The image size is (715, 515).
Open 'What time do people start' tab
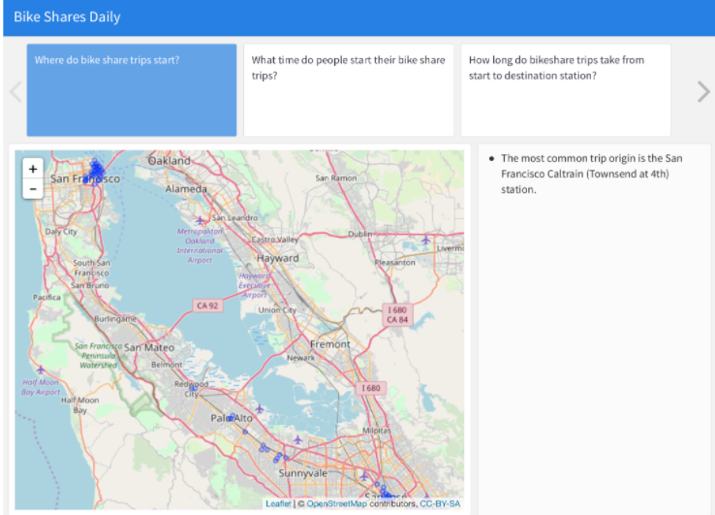point(349,90)
